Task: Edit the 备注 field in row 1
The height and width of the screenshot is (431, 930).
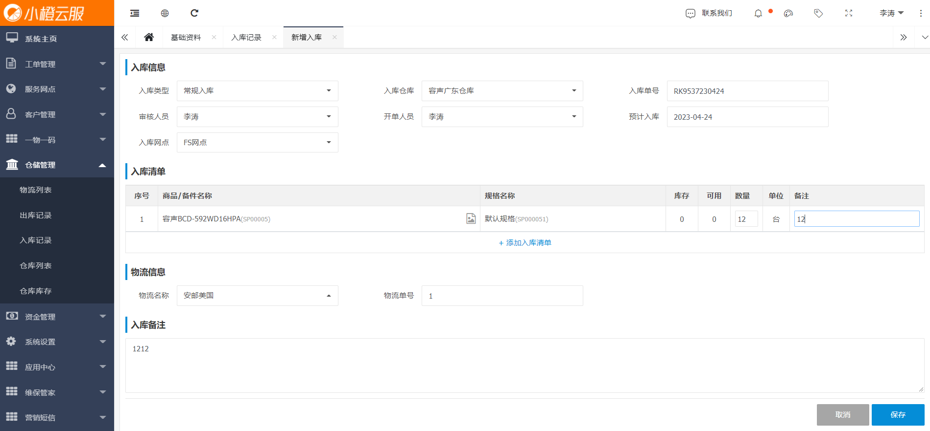Action: tap(857, 219)
